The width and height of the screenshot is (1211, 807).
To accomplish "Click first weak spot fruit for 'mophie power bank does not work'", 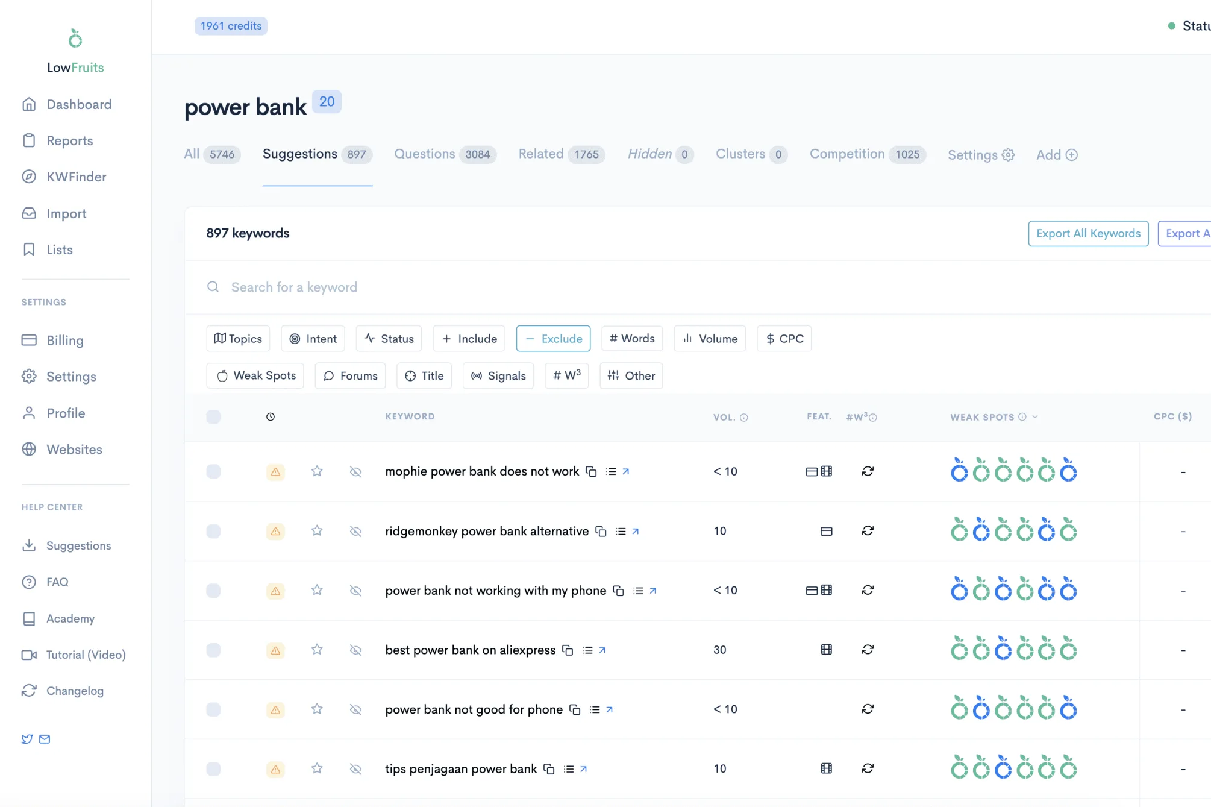I will tap(959, 470).
